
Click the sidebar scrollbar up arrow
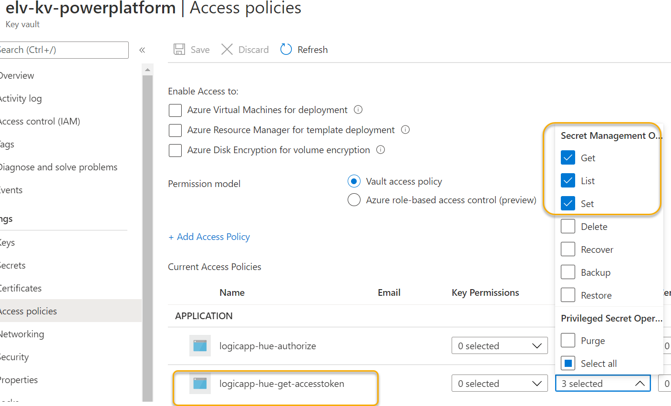point(147,70)
